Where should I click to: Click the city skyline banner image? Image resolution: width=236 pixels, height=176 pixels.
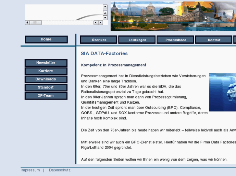point(173,16)
